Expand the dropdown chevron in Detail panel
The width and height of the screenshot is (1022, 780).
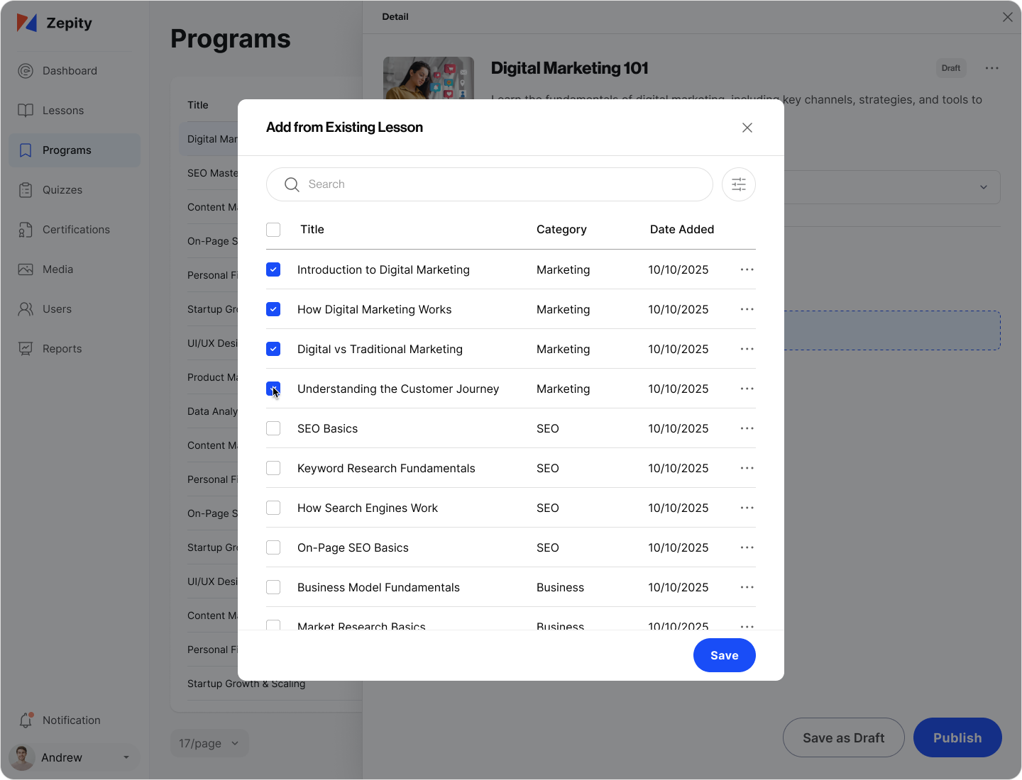point(983,187)
